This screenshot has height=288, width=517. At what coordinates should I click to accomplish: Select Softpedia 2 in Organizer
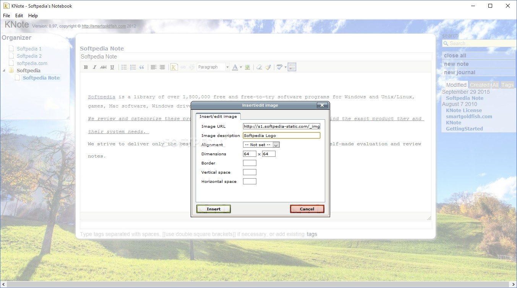[29, 56]
